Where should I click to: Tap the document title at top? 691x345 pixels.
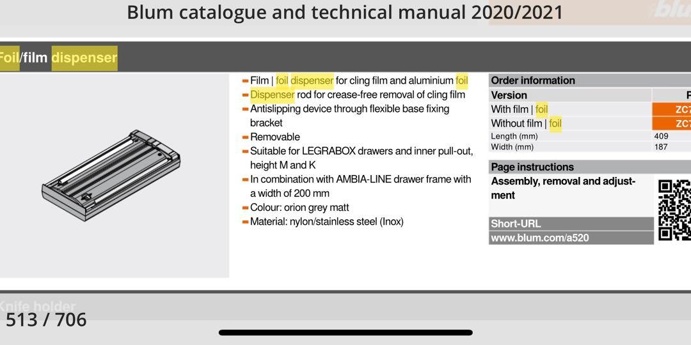click(x=345, y=12)
